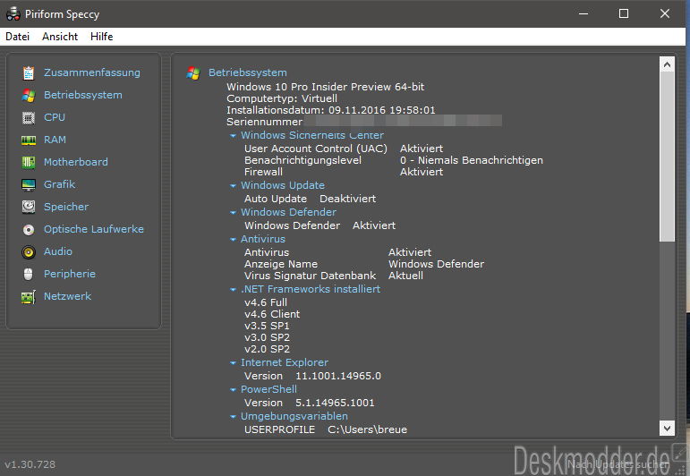Click the version v1.30.728 label
This screenshot has height=476, width=690.
30,464
